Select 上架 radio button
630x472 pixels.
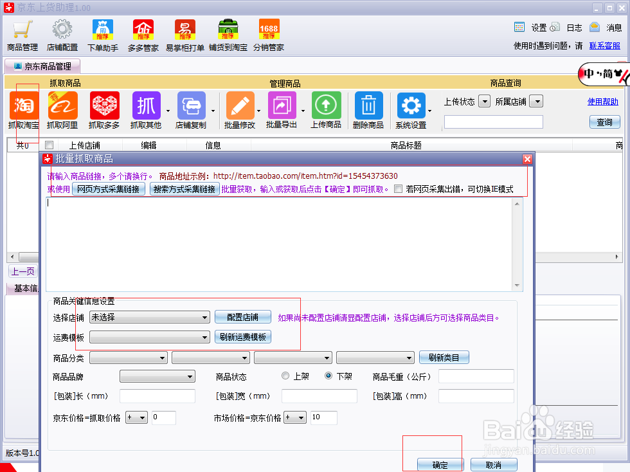[x=285, y=376]
